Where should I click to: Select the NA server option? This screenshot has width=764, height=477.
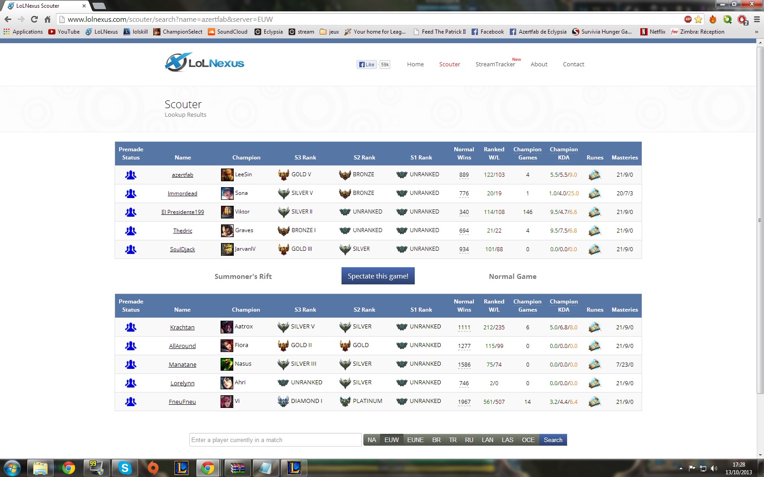[x=372, y=440]
